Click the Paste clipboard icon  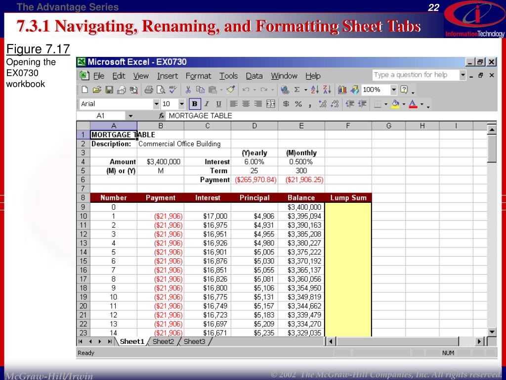pos(212,90)
